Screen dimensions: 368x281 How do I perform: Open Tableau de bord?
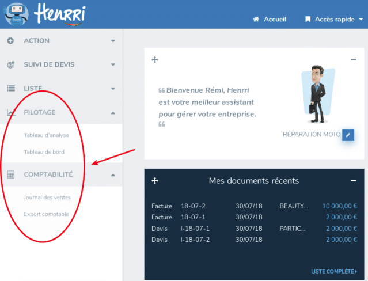coord(44,152)
